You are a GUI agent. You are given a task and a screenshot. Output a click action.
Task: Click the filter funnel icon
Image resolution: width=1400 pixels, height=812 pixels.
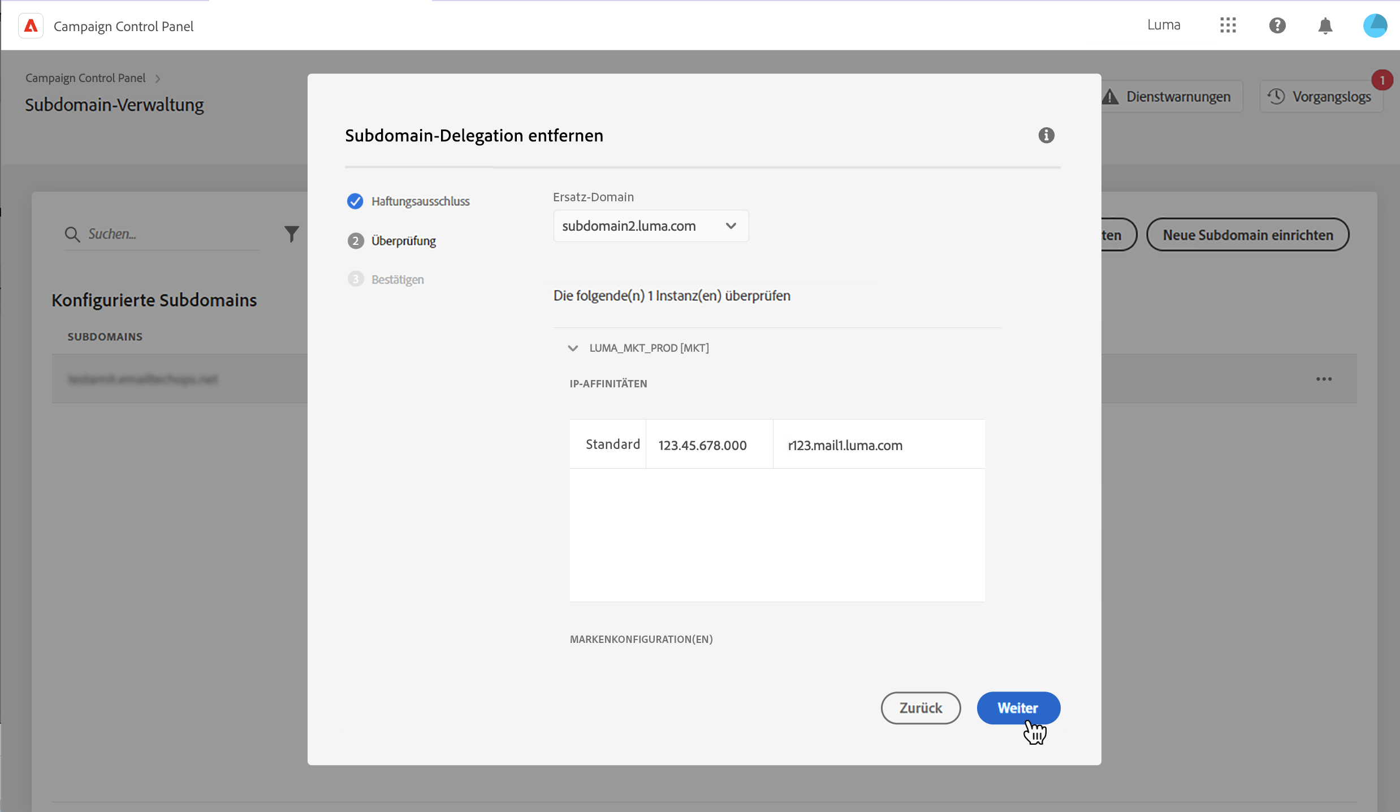tap(291, 234)
